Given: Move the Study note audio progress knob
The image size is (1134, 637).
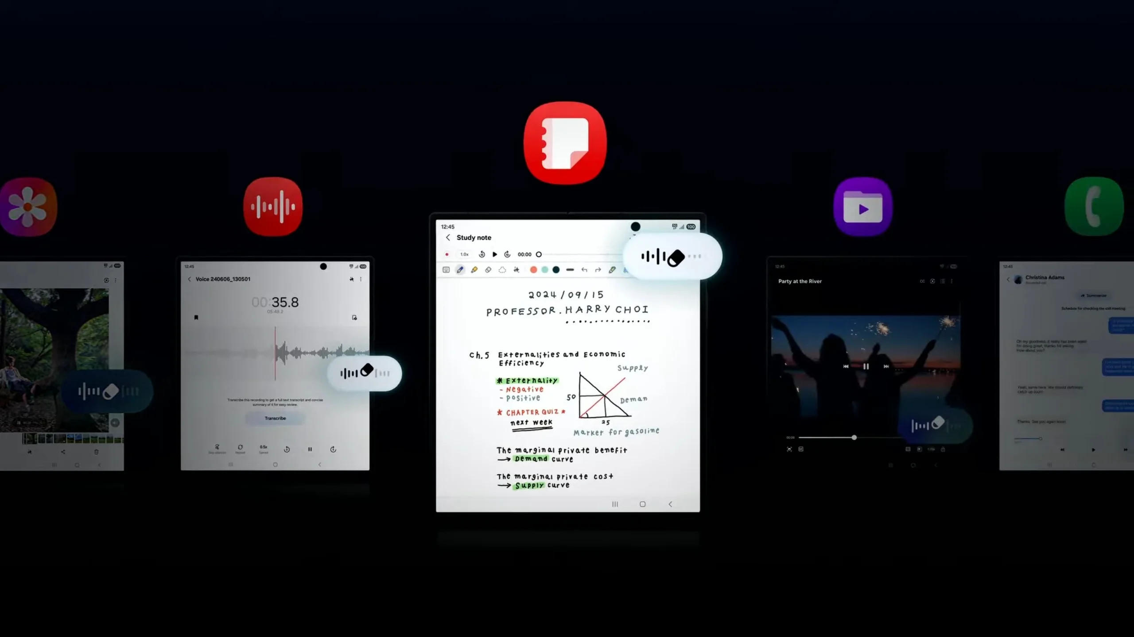Looking at the screenshot, I should (x=539, y=254).
